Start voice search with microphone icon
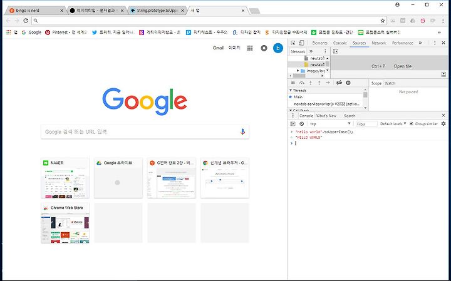The image size is (451, 281). click(242, 132)
